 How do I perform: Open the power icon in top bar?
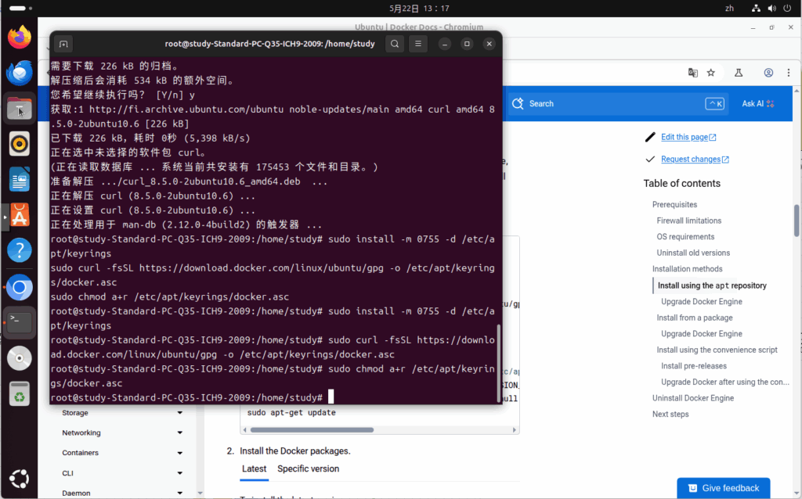tap(788, 8)
